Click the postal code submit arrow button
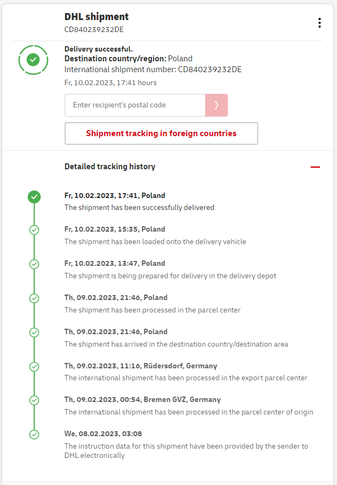Viewport: 337px width, 485px height. (x=216, y=105)
